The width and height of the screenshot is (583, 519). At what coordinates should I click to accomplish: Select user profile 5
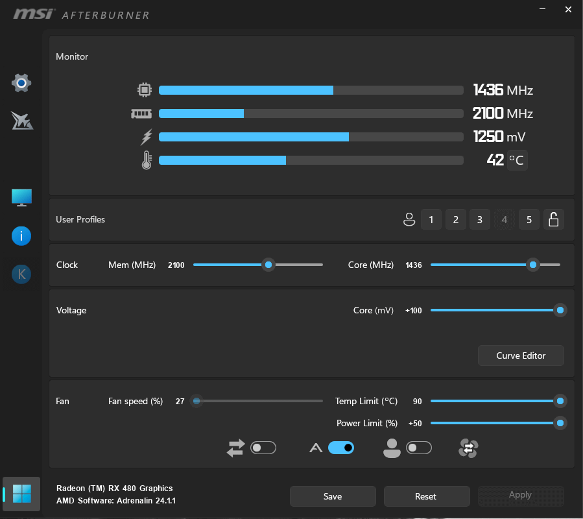click(529, 219)
